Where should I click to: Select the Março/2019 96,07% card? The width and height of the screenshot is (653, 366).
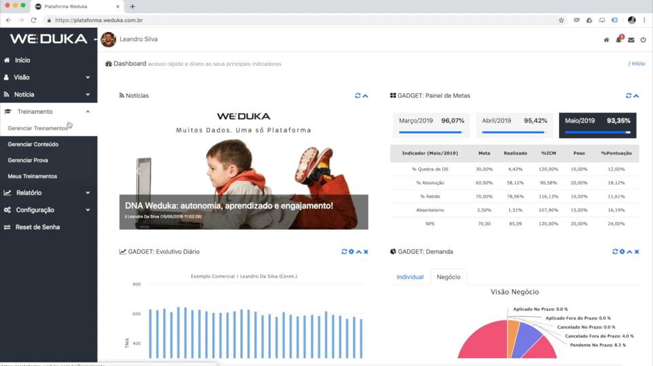(x=431, y=125)
